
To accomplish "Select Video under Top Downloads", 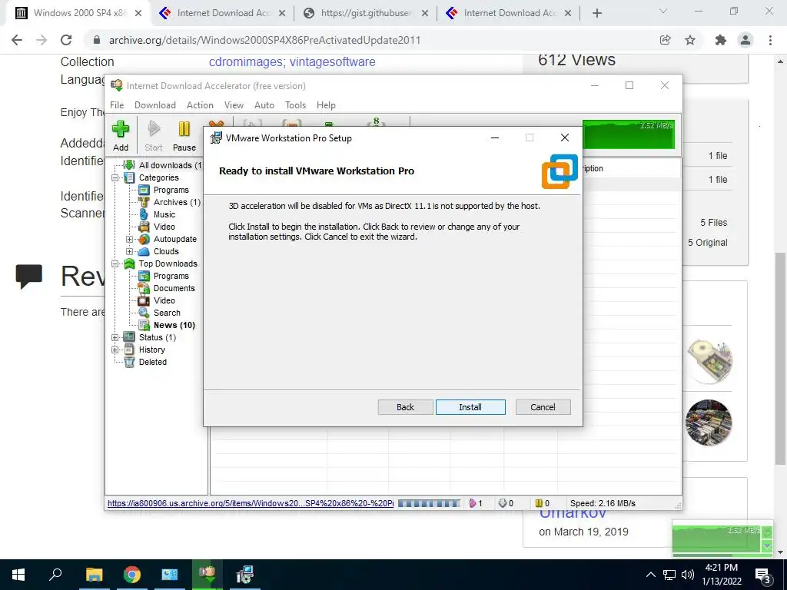I will [x=164, y=300].
